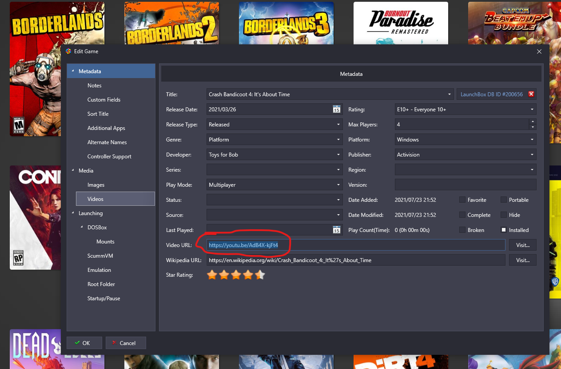This screenshot has height=369, width=561.
Task: Open the LaunchBox DB ID #200656 link
Action: tap(491, 94)
